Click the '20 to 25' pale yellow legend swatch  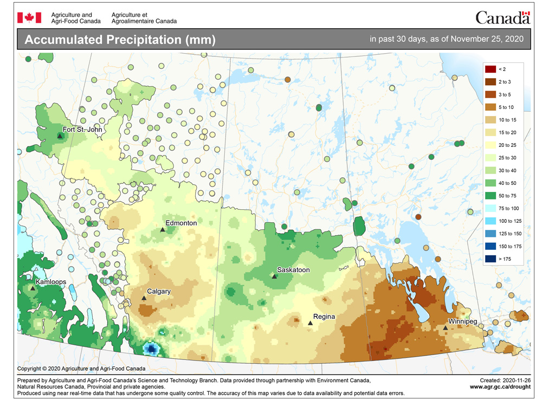click(490, 145)
